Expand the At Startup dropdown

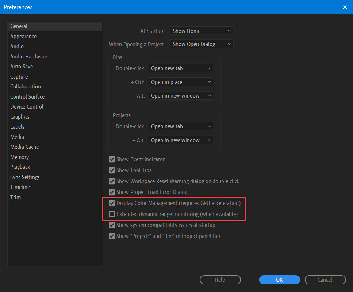pos(202,31)
